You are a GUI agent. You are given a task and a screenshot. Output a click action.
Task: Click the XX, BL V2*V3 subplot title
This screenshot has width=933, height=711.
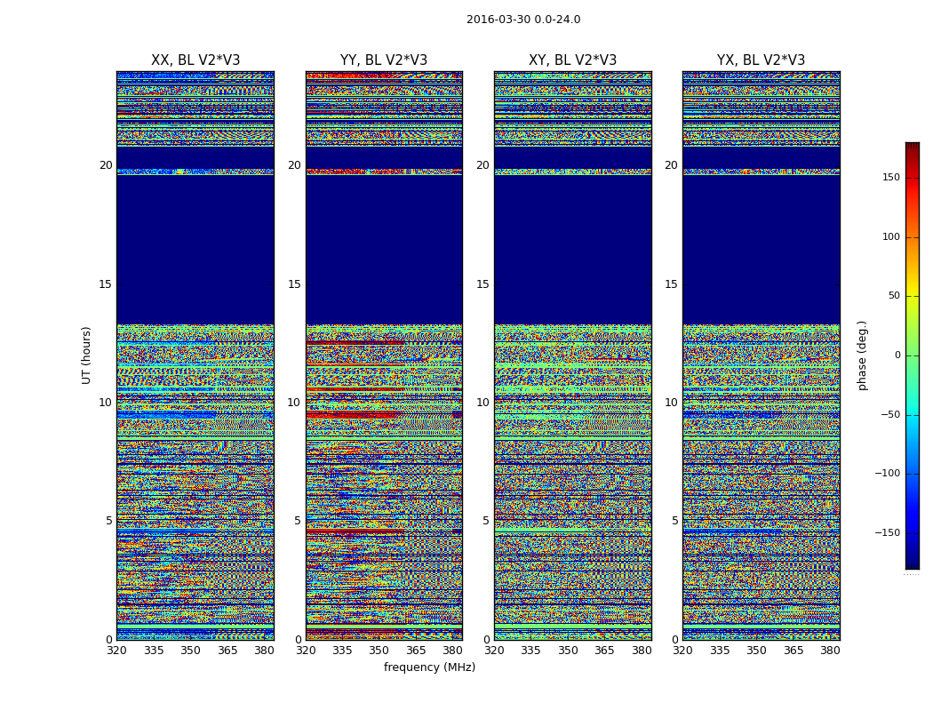click(x=195, y=60)
